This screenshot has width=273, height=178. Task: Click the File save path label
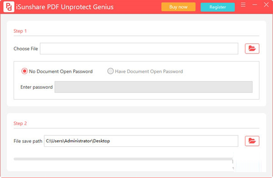tap(28, 141)
